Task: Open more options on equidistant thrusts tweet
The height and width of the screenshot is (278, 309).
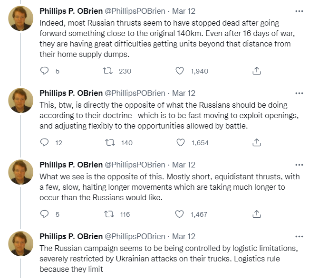Action: (x=299, y=165)
